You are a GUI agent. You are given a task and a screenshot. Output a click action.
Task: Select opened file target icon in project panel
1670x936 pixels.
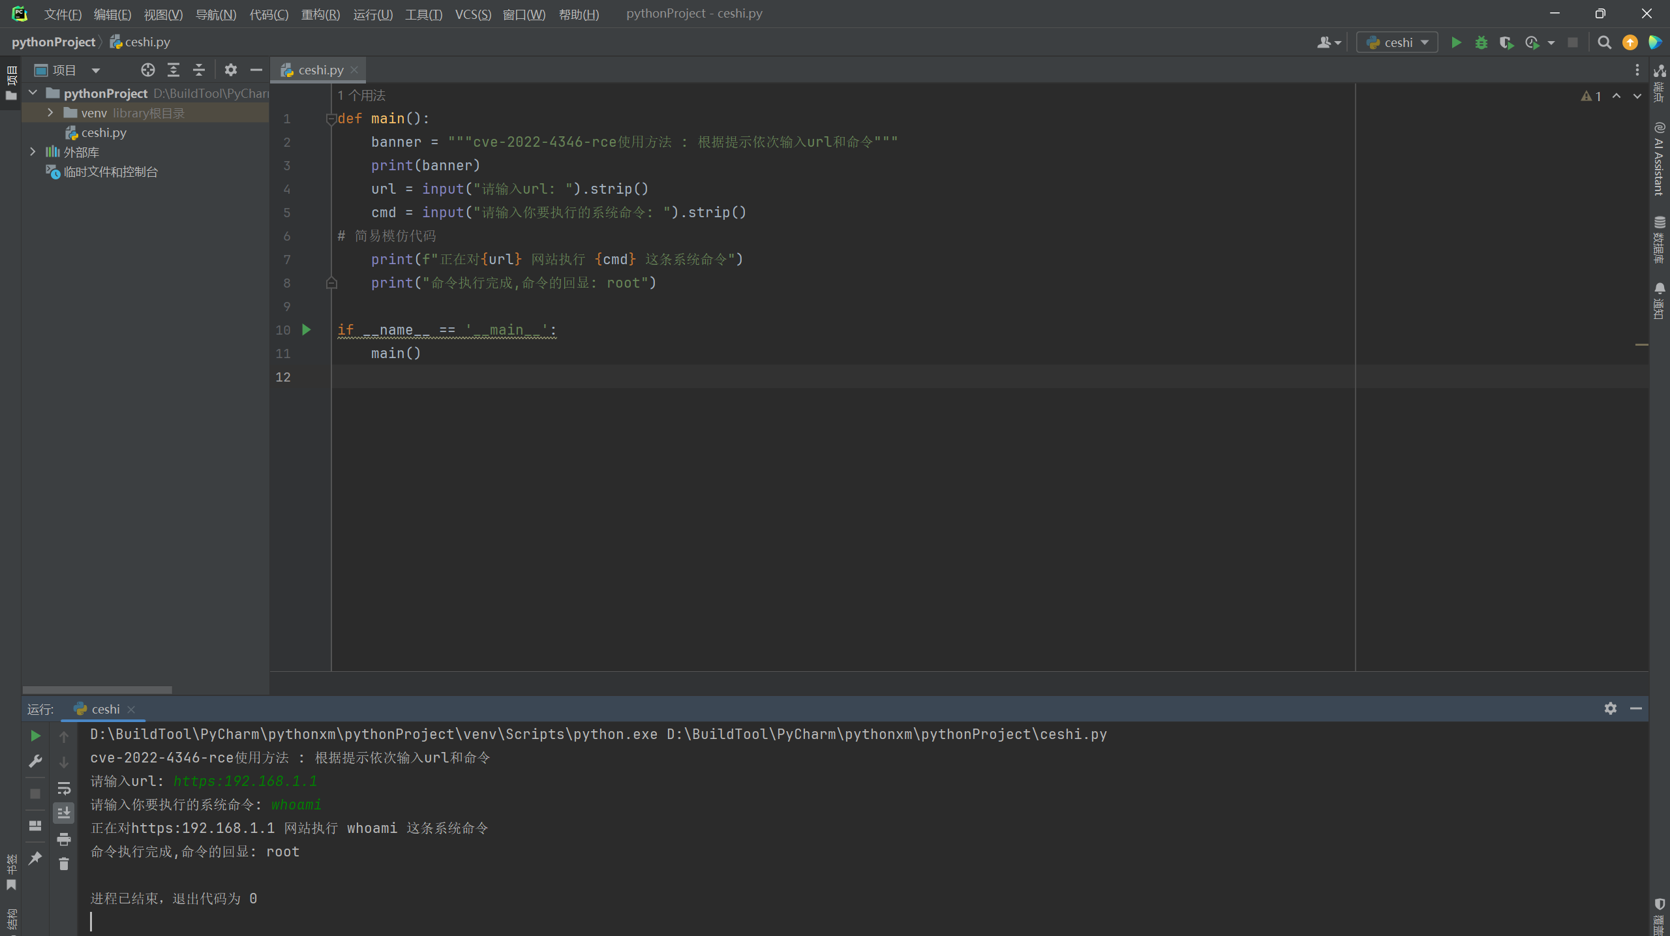(x=148, y=70)
